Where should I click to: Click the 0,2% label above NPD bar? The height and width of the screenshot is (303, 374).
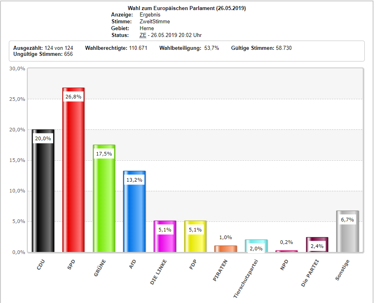click(286, 242)
